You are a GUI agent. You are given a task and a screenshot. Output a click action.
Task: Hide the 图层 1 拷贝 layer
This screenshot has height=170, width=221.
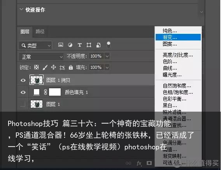[23, 80]
